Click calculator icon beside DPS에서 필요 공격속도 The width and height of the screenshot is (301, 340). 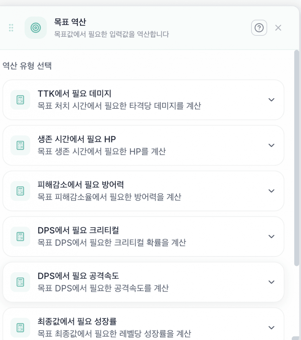tap(20, 282)
